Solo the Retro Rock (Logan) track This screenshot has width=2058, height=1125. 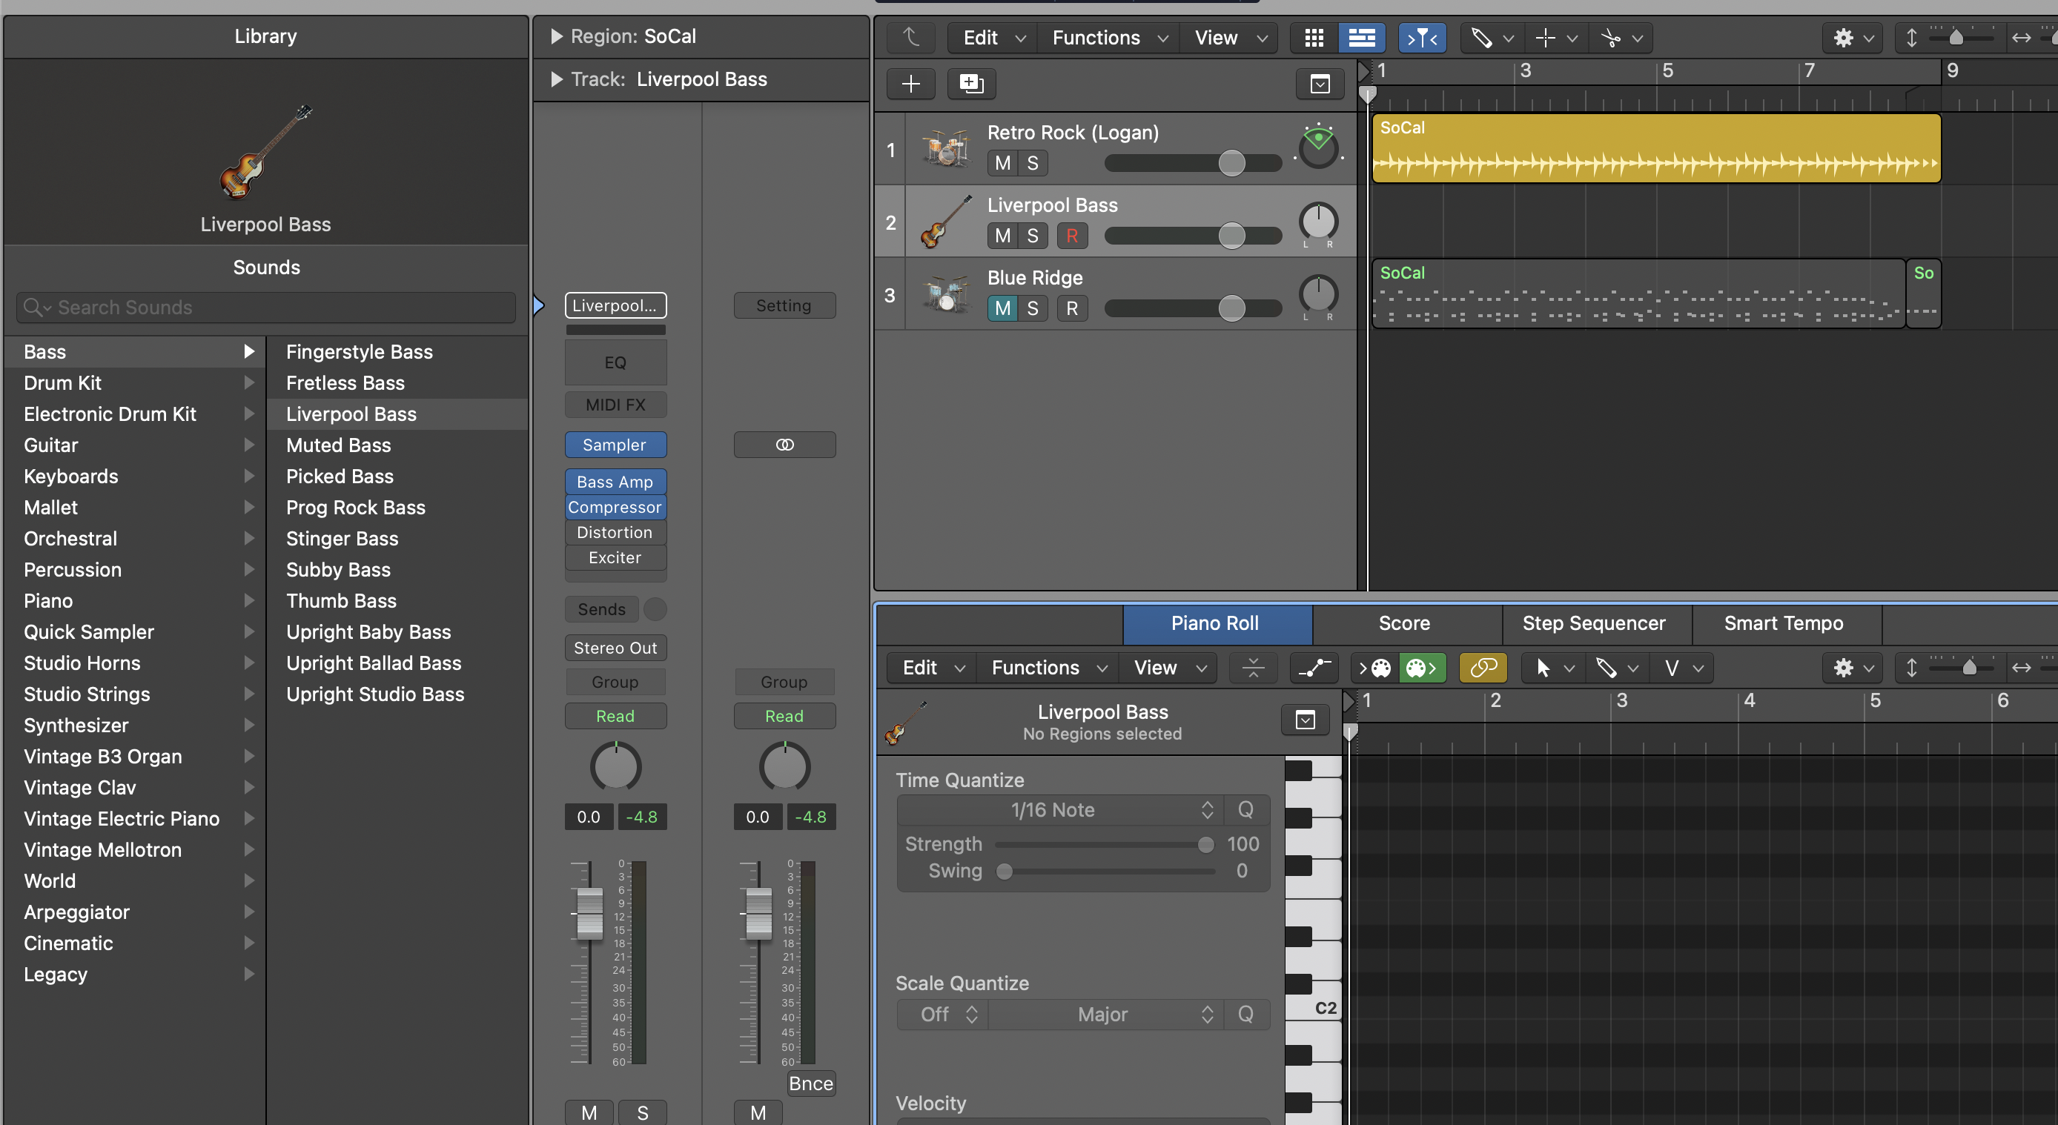(x=1032, y=163)
